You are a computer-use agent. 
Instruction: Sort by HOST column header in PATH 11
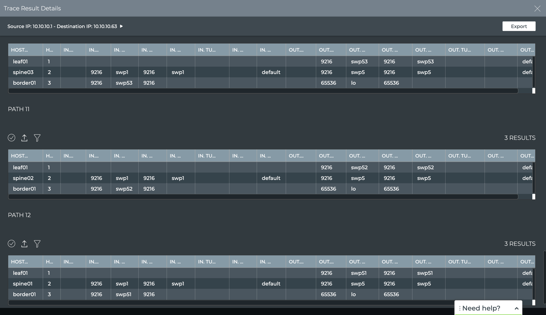(x=19, y=156)
